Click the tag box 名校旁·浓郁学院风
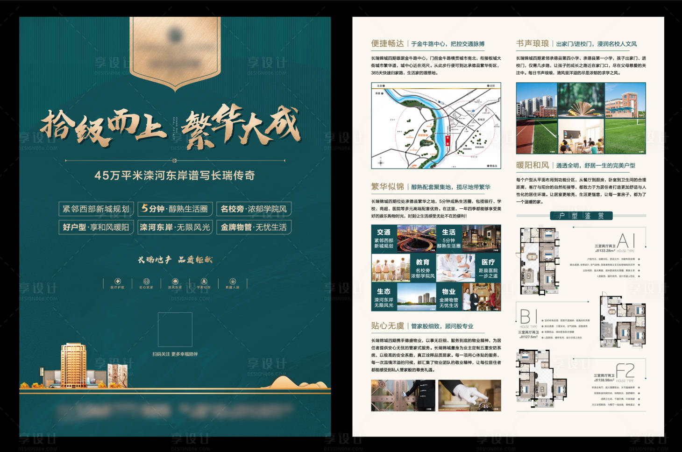Image resolution: width=682 pixels, height=452 pixels. pos(254,209)
